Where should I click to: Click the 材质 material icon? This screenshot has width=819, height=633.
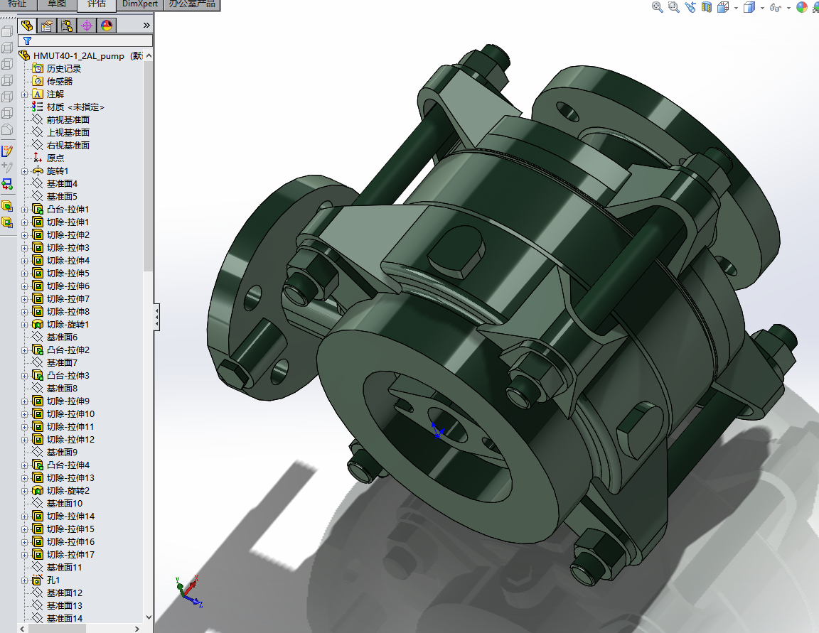pos(38,107)
